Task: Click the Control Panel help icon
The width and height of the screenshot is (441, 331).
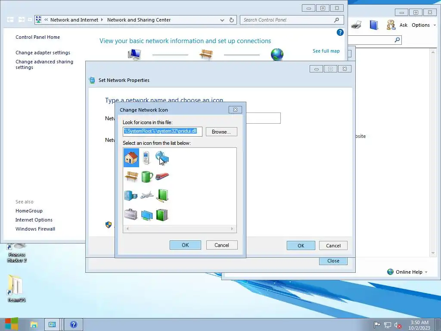Action: click(x=340, y=32)
